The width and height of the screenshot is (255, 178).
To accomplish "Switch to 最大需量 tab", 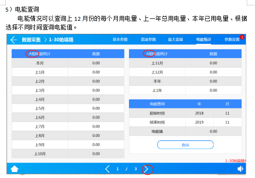I will tap(175, 40).
